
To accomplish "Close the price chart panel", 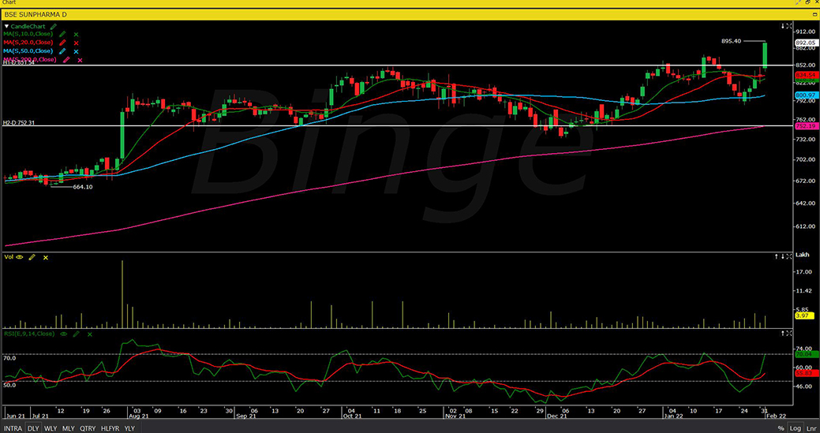I will 789,25.
